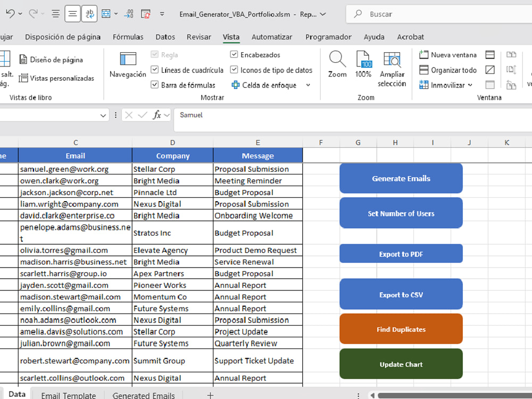Switch to the Fórmulas ribbon tab
Image resolution: width=532 pixels, height=399 pixels.
pyautogui.click(x=128, y=37)
